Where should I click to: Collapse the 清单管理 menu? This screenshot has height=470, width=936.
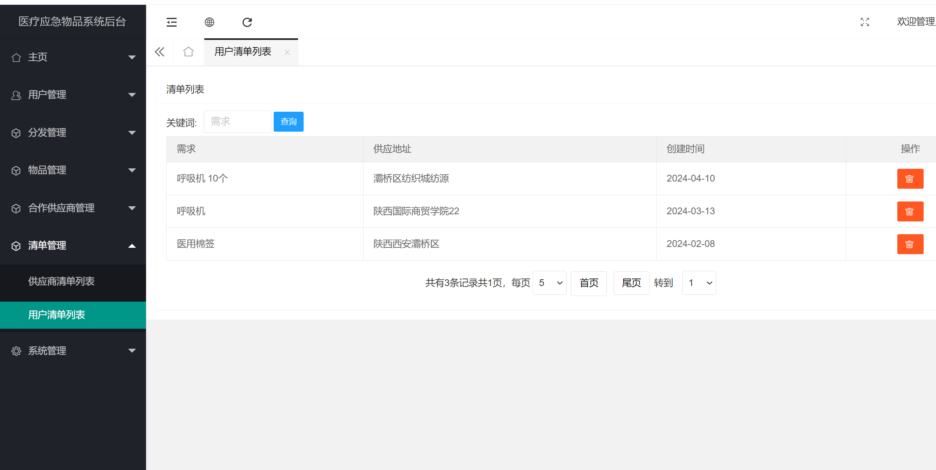[x=132, y=246]
